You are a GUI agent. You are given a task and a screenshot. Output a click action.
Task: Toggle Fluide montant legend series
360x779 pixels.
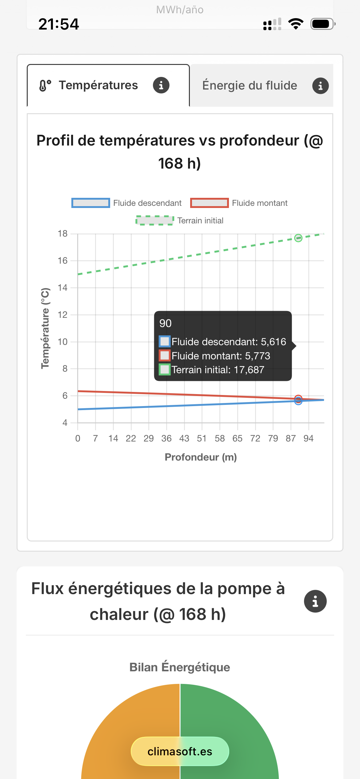259,203
